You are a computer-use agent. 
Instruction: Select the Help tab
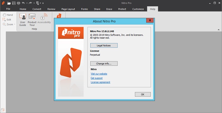[x=153, y=9]
